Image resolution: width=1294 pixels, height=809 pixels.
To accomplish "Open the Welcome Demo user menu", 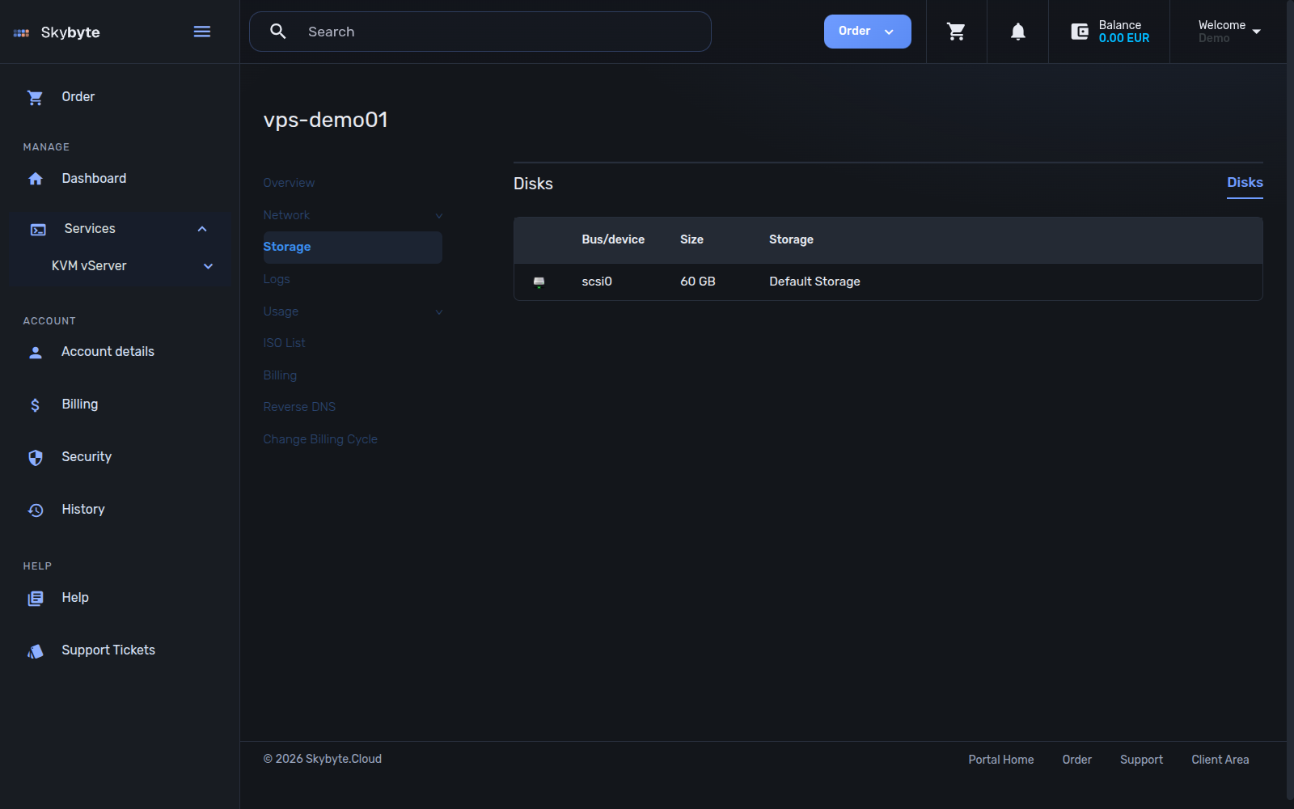I will (1229, 32).
